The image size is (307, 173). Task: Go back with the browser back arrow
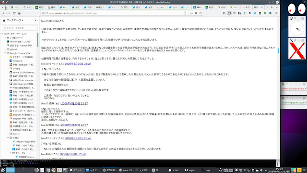(4, 13)
